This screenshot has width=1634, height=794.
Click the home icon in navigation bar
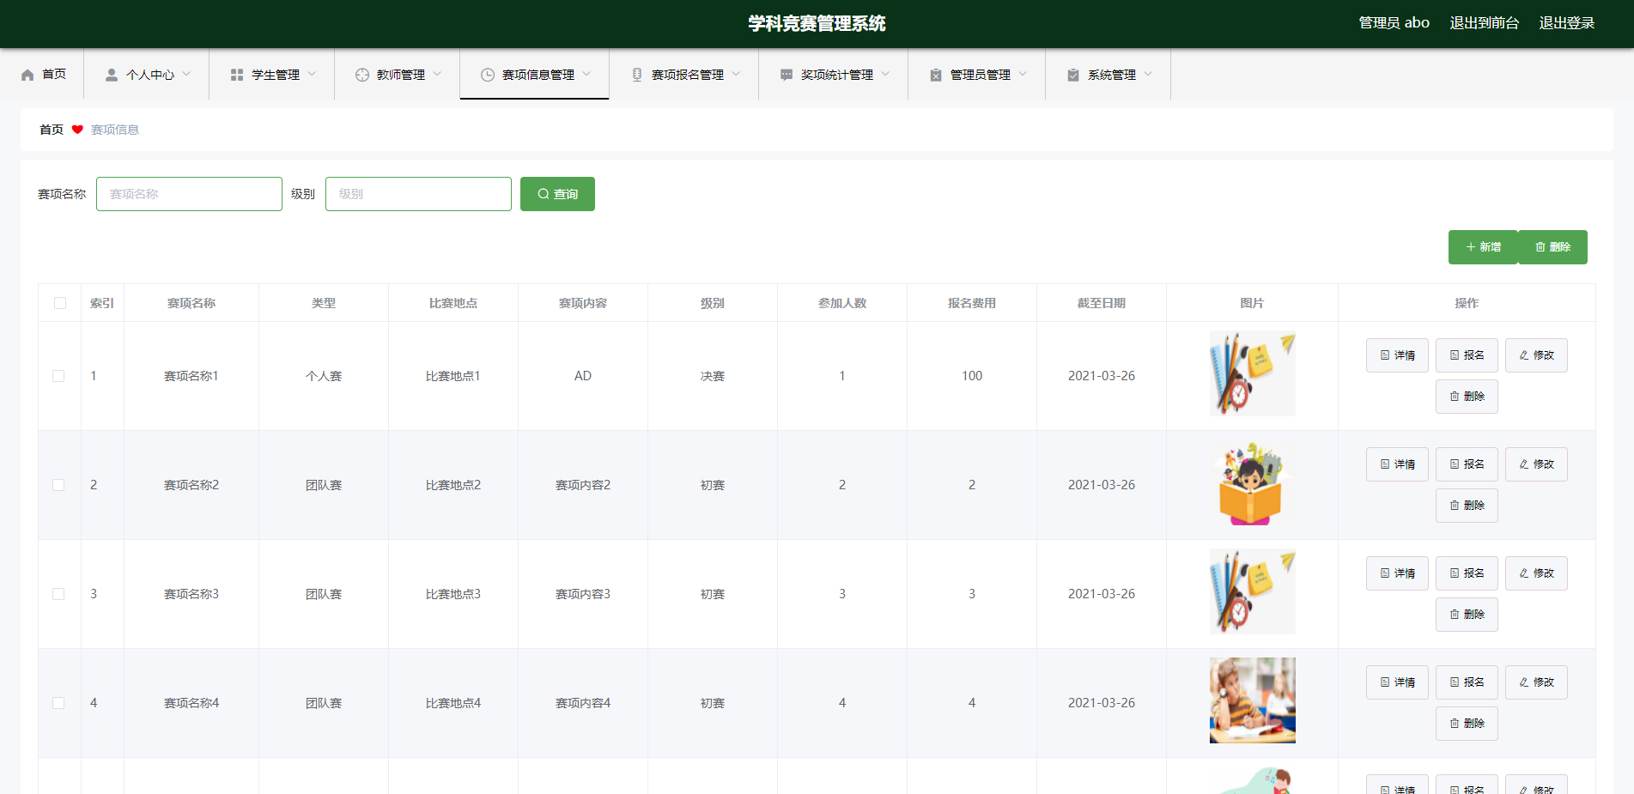click(x=27, y=75)
